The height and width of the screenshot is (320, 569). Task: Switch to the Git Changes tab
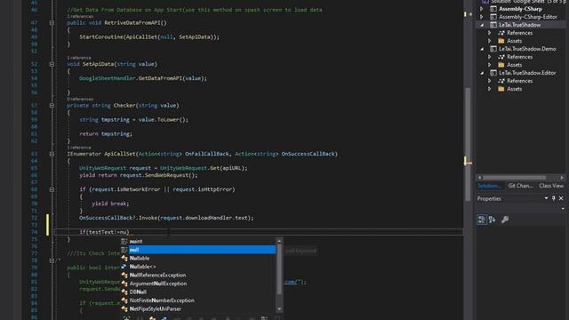[520, 186]
